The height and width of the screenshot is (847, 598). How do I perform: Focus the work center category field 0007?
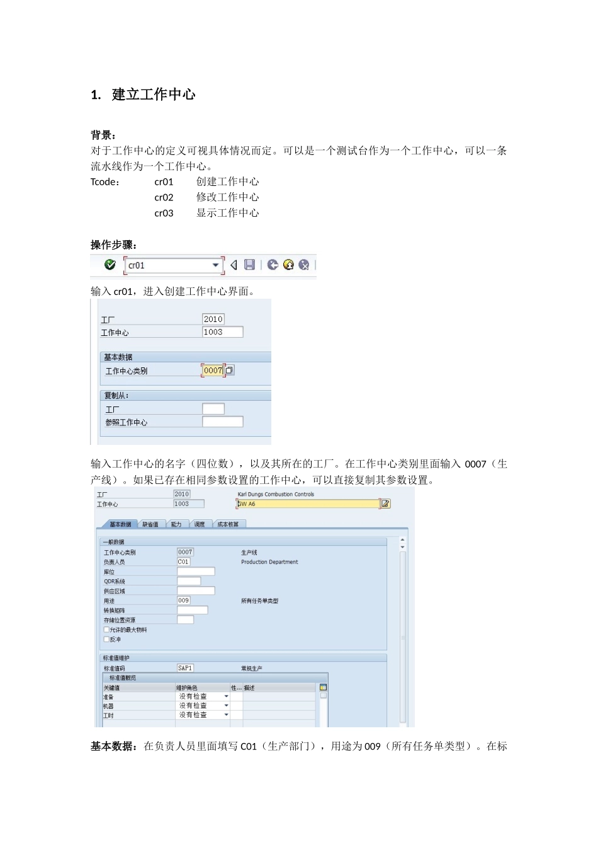coord(213,371)
